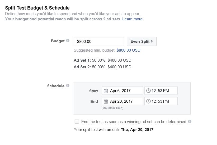The image size is (217, 145).
Task: Select PM in the End time field
Action: pos(166,101)
